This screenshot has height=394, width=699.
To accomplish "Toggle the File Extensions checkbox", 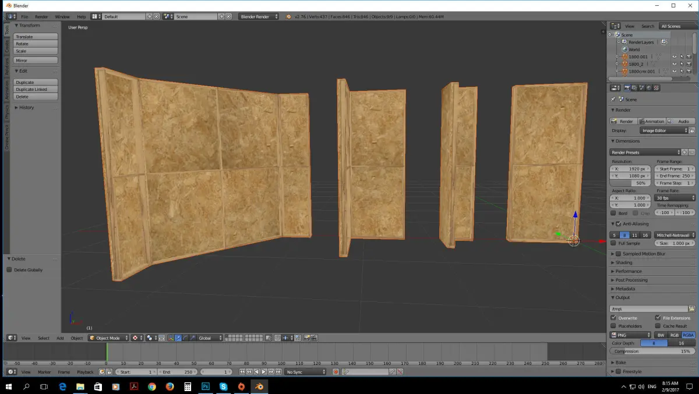I will coord(658,318).
